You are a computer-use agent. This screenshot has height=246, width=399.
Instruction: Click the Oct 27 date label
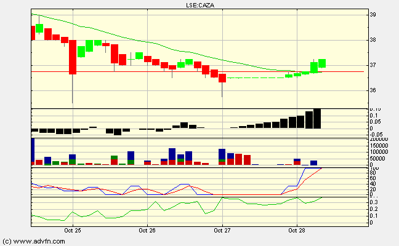222,231
